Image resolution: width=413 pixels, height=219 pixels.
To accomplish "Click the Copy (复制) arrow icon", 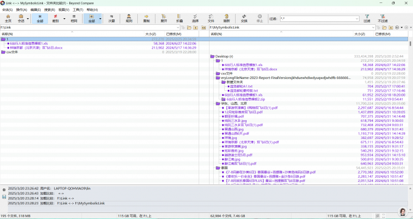I will pos(146,18).
